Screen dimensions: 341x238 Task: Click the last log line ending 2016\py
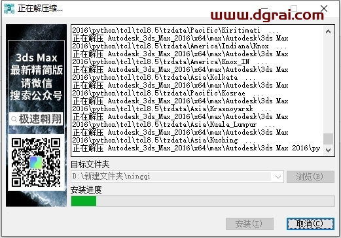pos(196,148)
